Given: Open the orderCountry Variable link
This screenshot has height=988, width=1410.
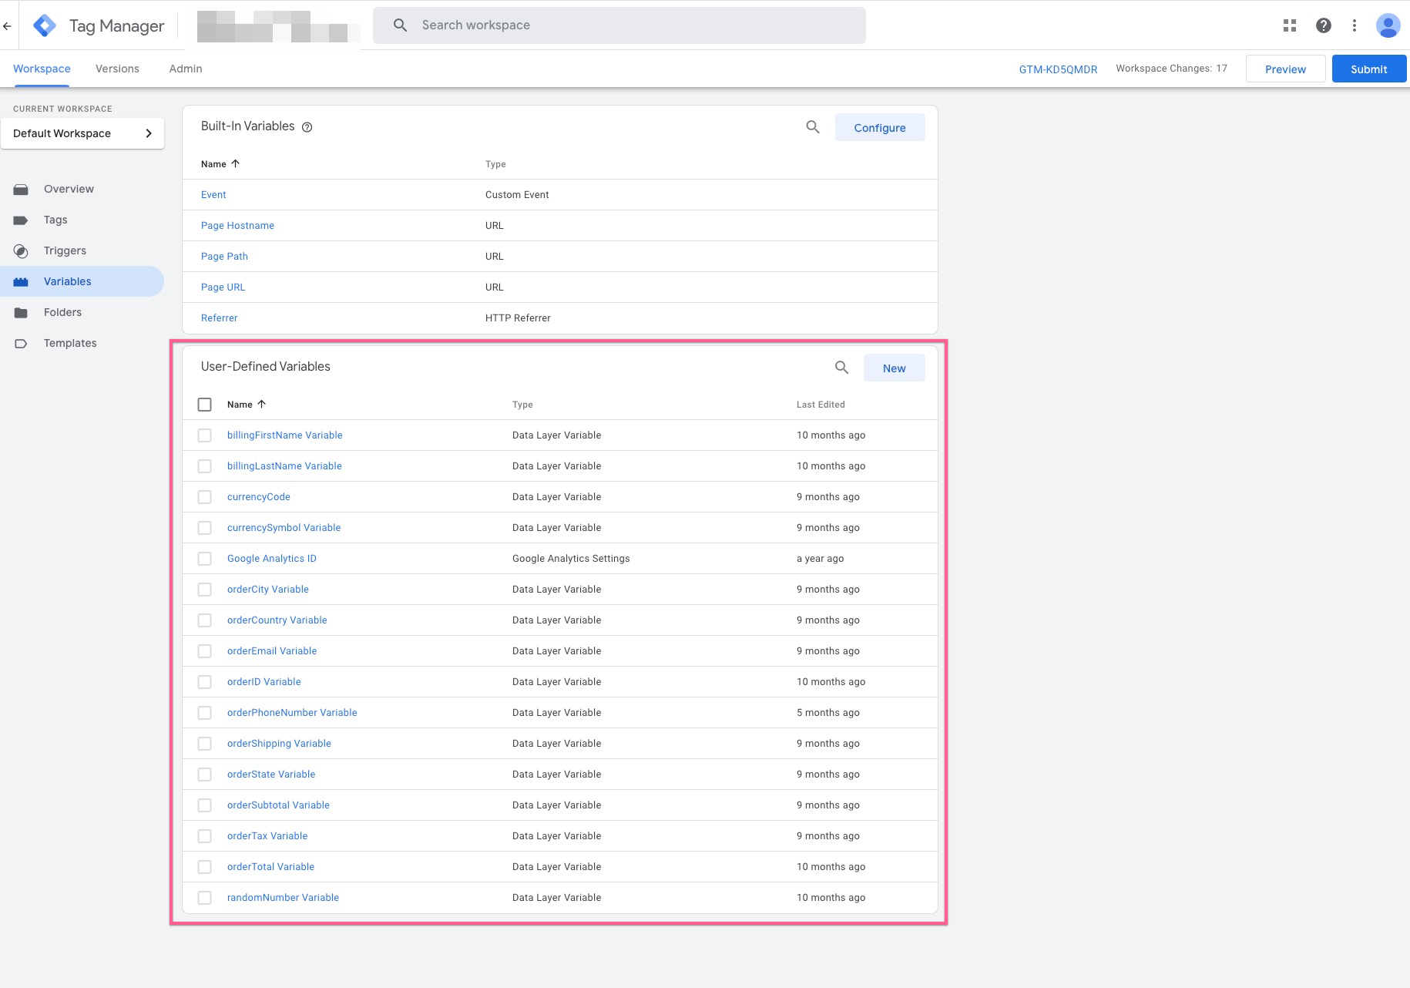Looking at the screenshot, I should tap(277, 620).
